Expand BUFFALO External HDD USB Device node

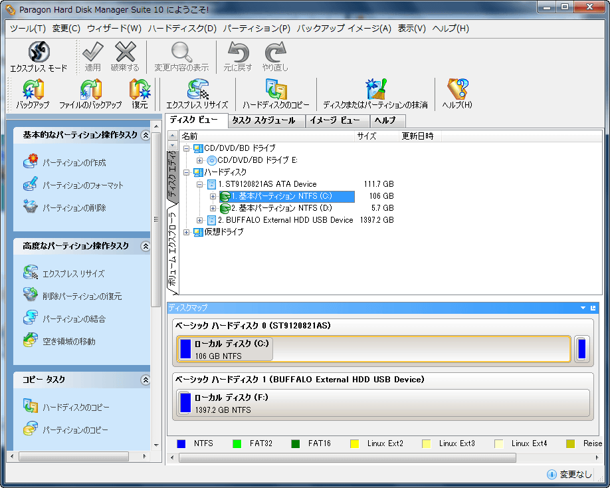pos(199,220)
